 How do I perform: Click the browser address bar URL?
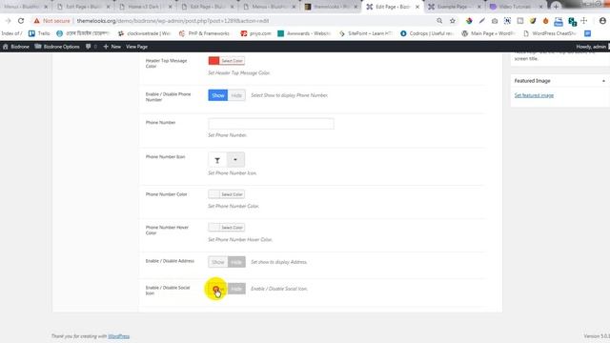[x=173, y=21]
